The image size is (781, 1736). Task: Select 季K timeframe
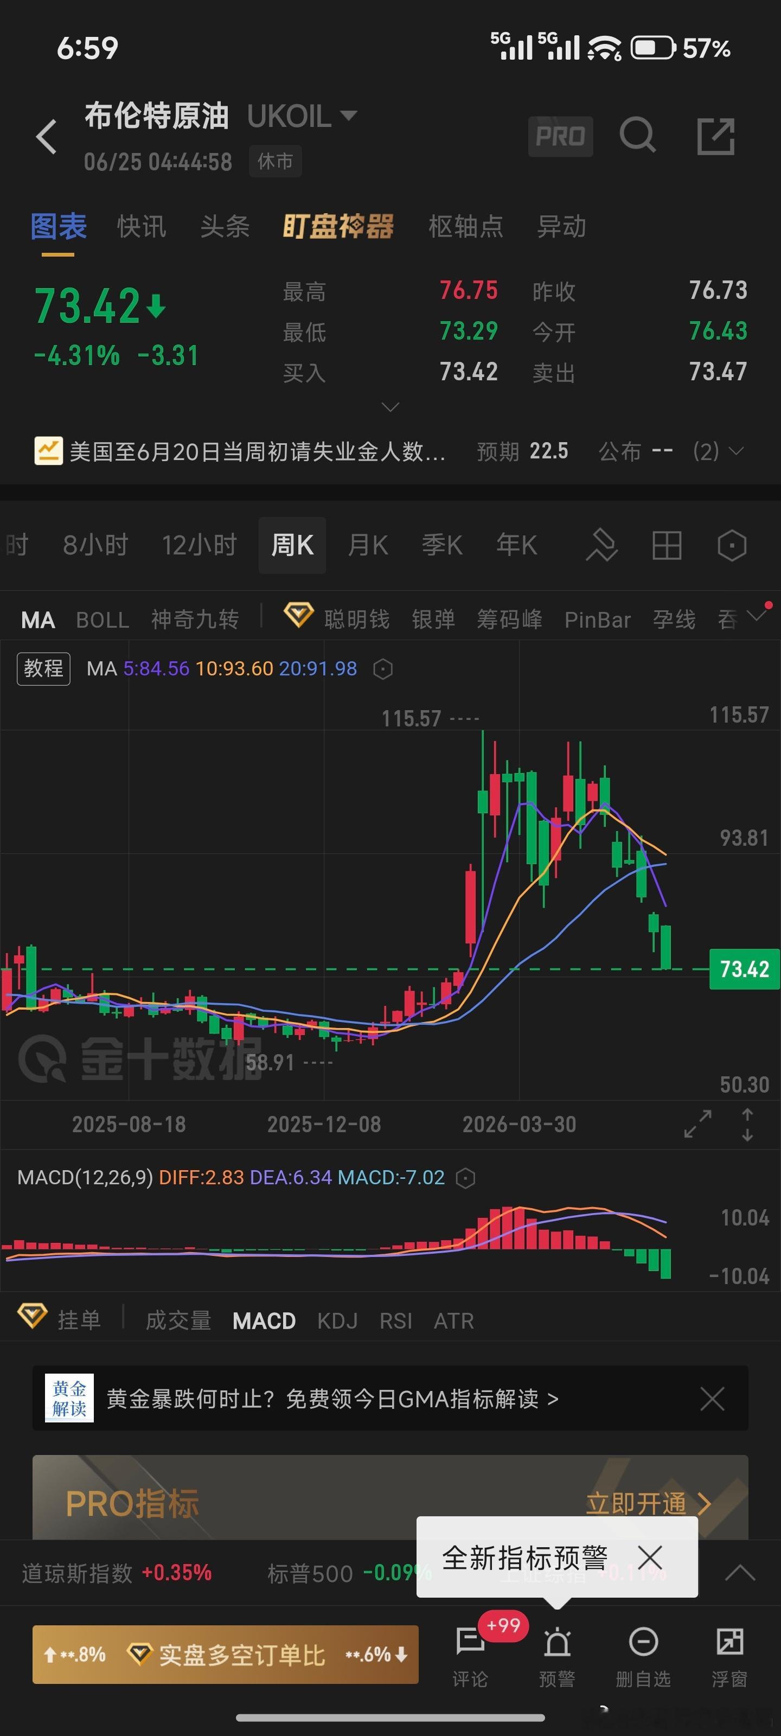point(442,545)
